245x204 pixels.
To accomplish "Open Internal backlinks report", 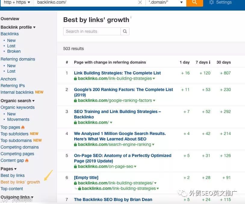I will pos(17,92).
